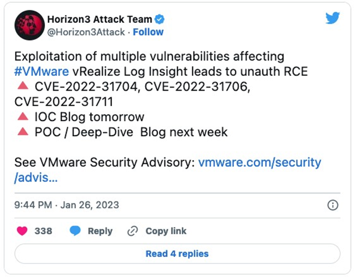
Task: Click the Read 4 replies button
Action: pos(177,254)
